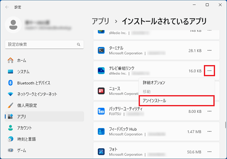
Task: Open アカウント settings
Action: 44,128
